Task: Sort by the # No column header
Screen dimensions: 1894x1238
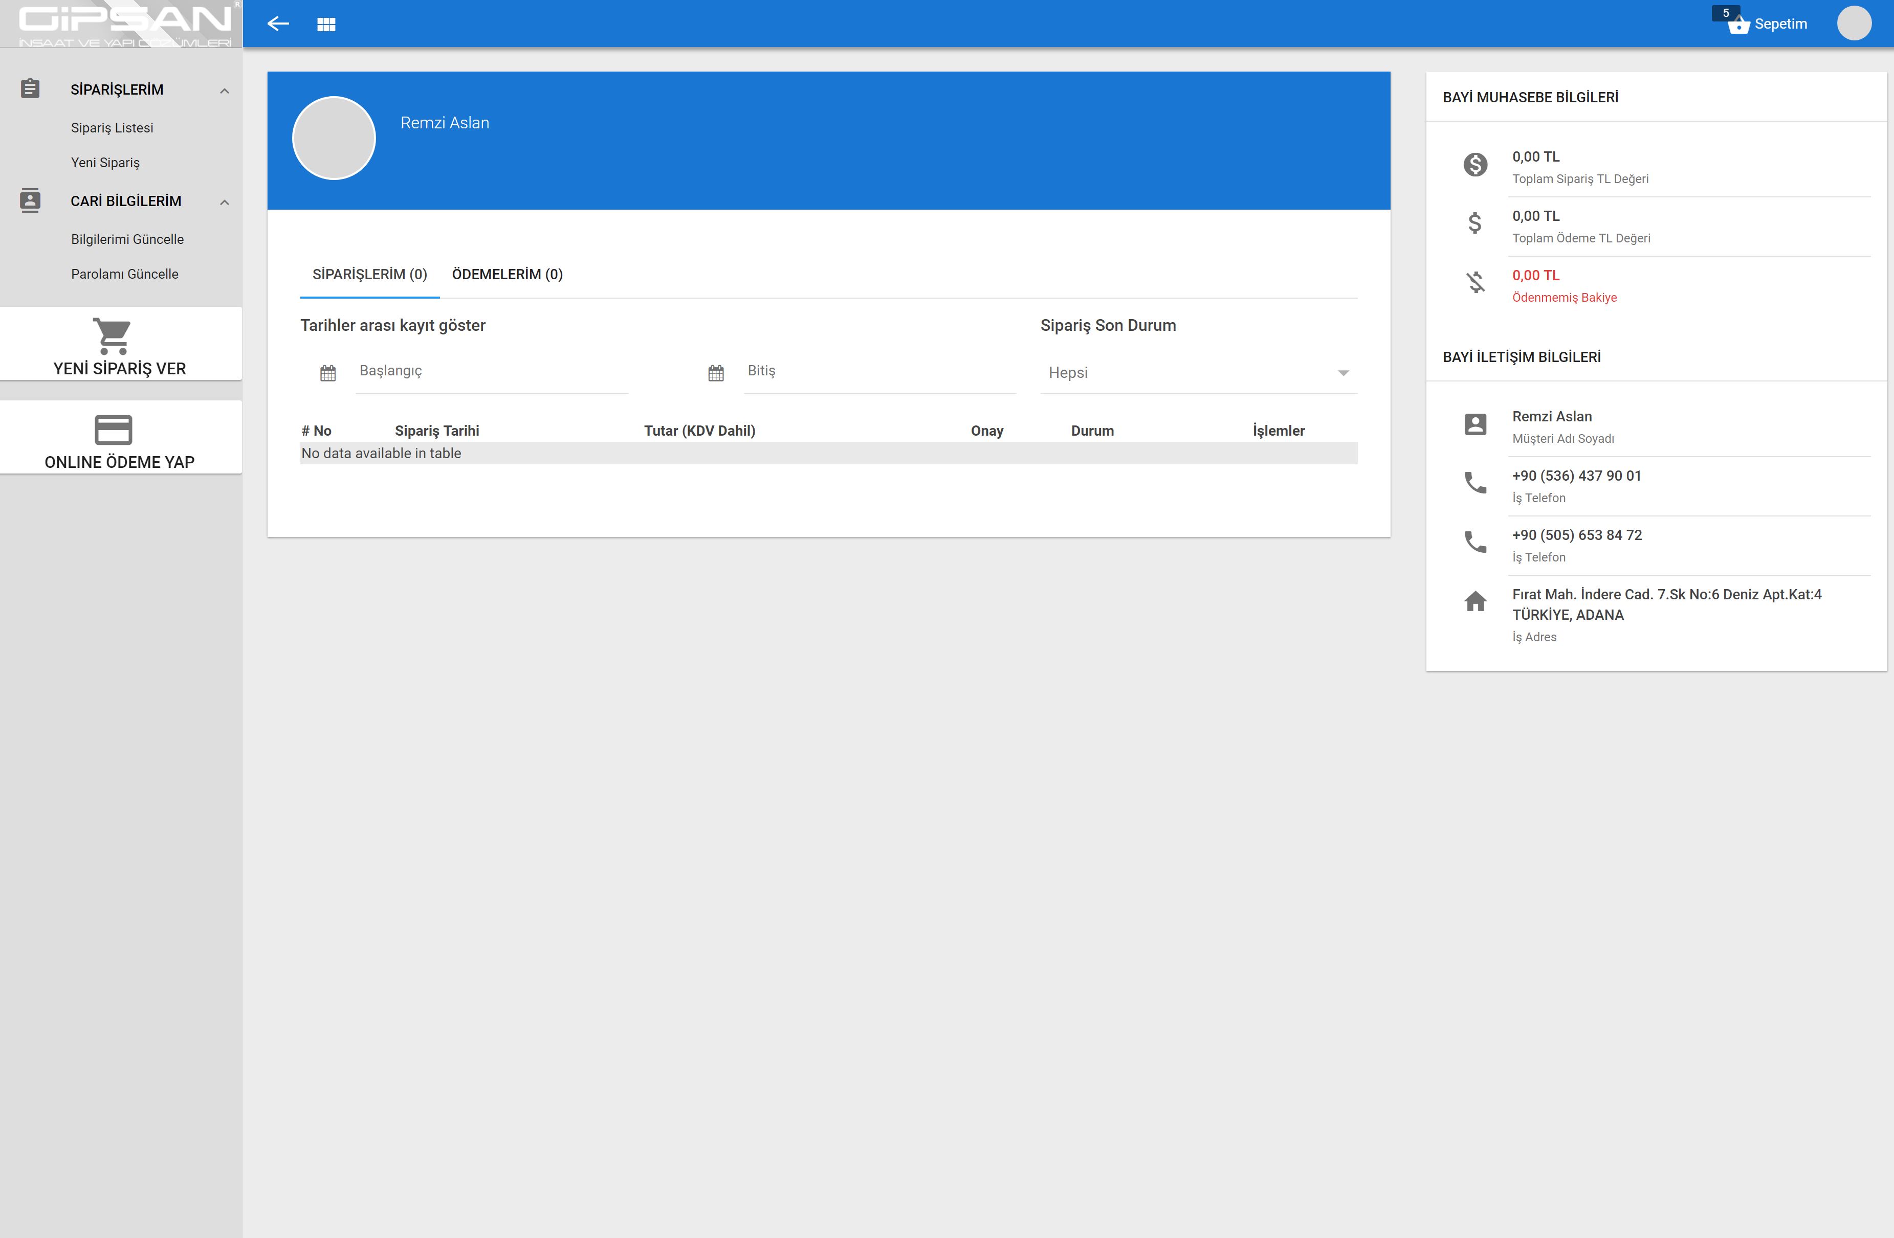Action: coord(316,431)
